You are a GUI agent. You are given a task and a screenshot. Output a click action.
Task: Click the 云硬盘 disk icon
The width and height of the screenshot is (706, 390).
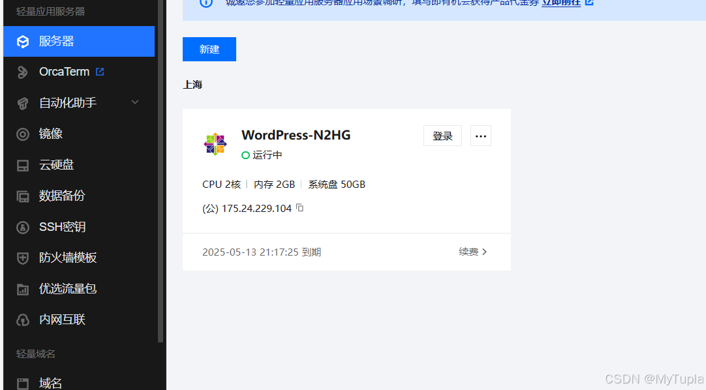[x=23, y=165]
